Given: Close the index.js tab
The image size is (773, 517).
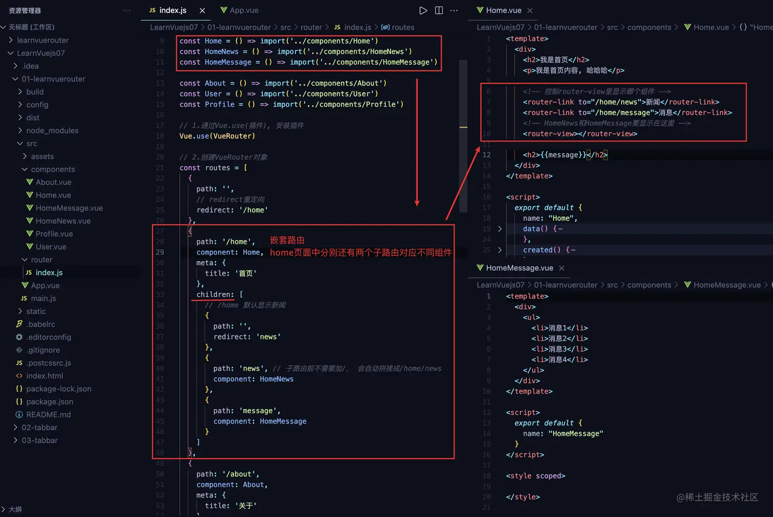Looking at the screenshot, I should pyautogui.click(x=202, y=10).
